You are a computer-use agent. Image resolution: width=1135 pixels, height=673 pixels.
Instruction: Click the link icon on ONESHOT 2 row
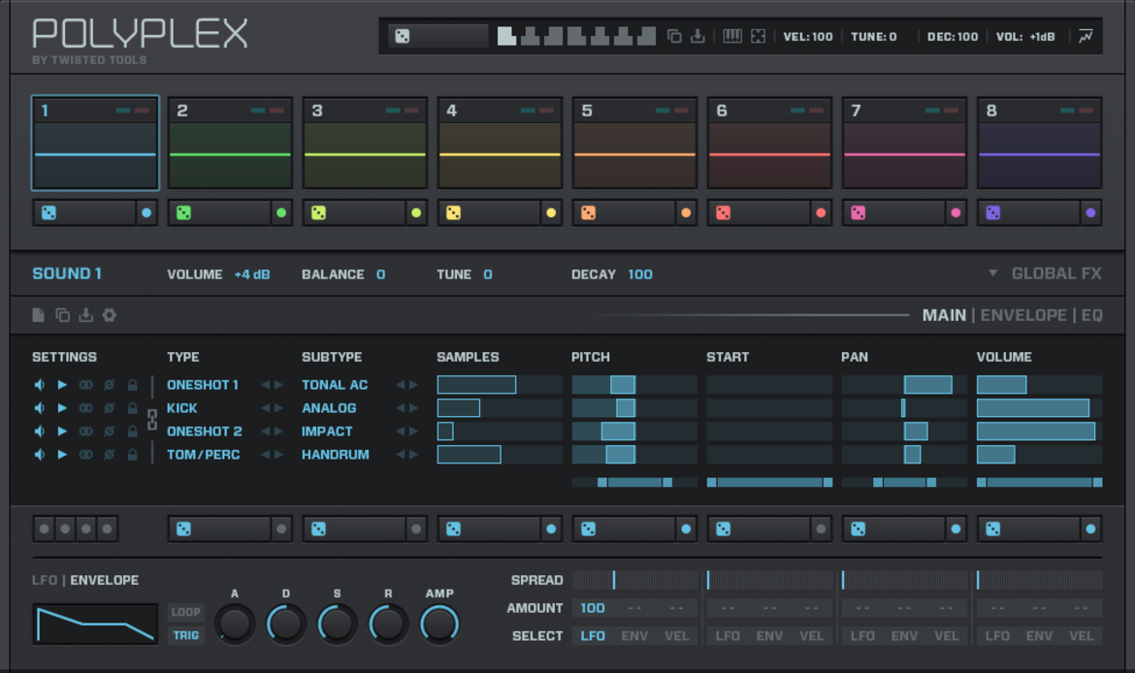click(x=85, y=432)
